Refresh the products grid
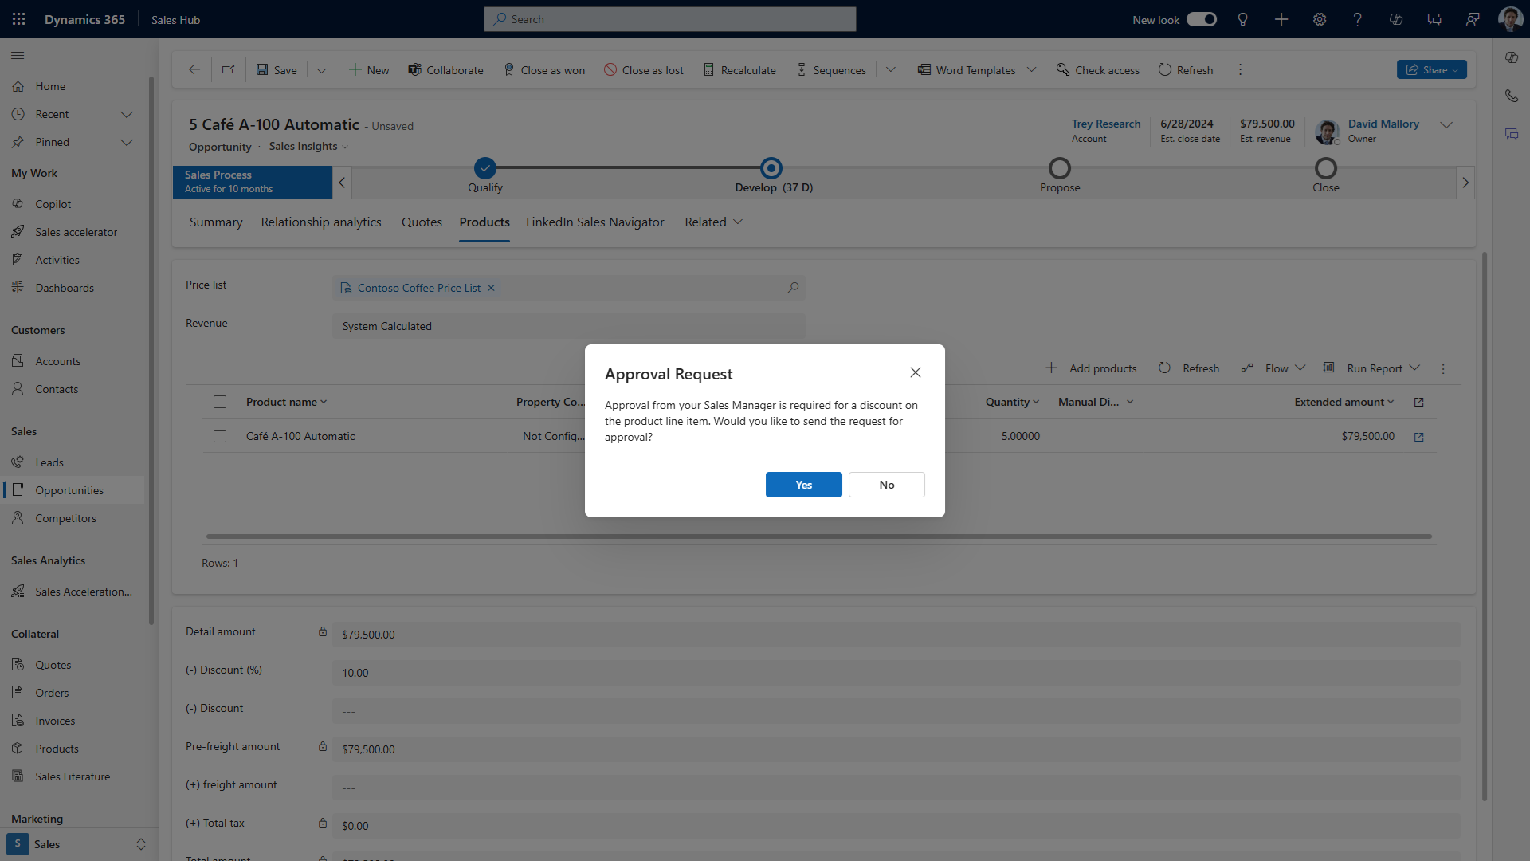 coord(1188,368)
